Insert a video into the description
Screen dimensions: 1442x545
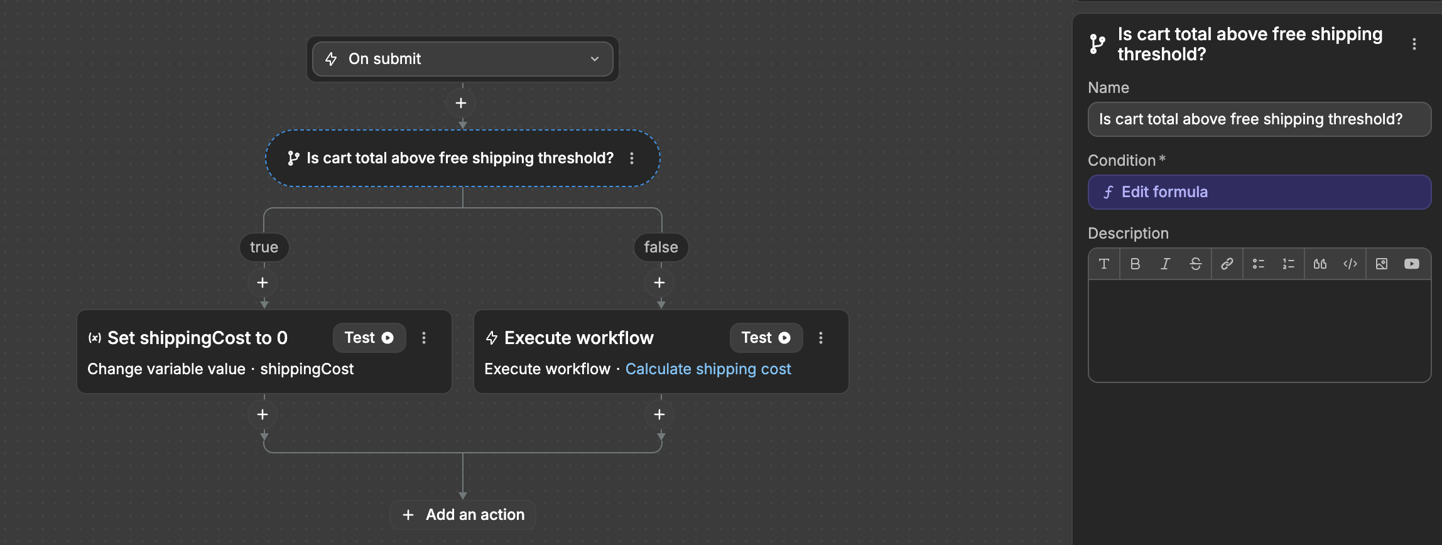pyautogui.click(x=1412, y=264)
